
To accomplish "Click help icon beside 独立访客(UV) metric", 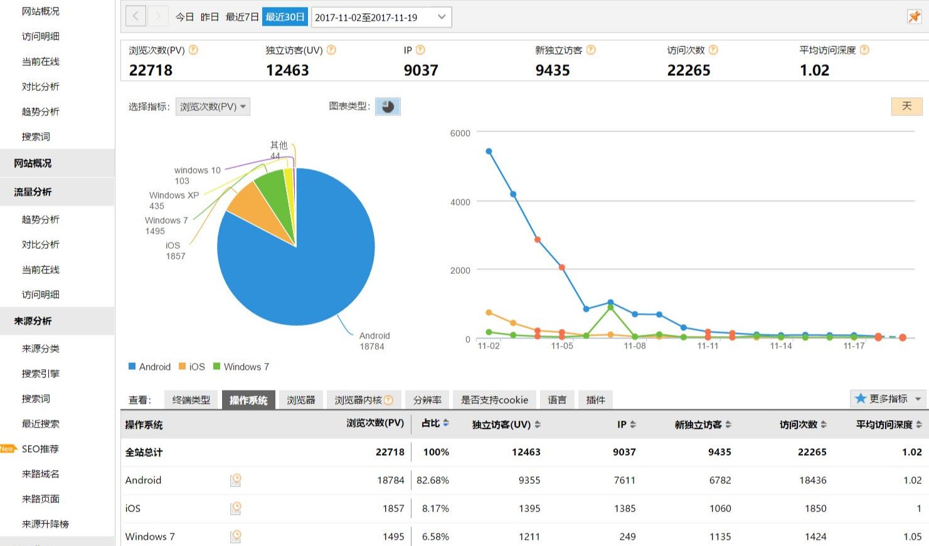I will [x=331, y=50].
